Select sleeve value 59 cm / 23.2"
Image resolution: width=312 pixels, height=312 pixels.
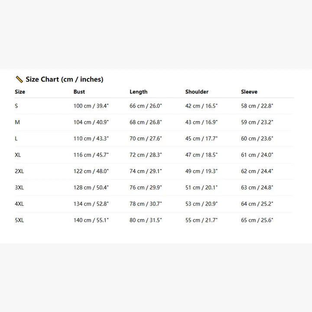point(257,122)
